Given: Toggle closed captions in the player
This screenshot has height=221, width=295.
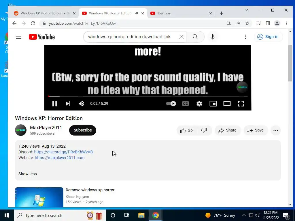Looking at the screenshot, I should [186, 104].
